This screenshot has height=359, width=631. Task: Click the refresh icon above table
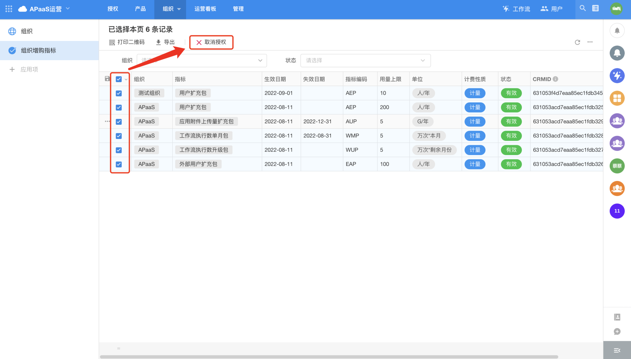(577, 42)
